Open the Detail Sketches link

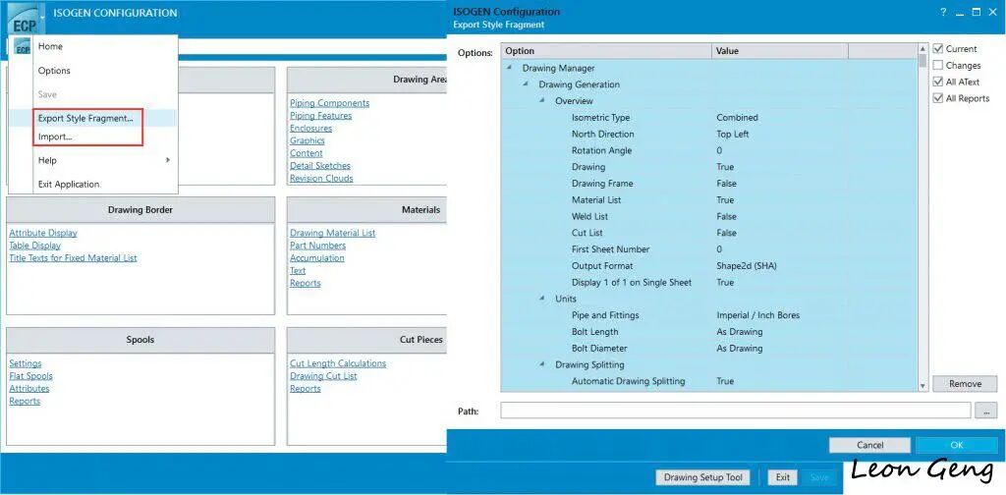tap(320, 165)
